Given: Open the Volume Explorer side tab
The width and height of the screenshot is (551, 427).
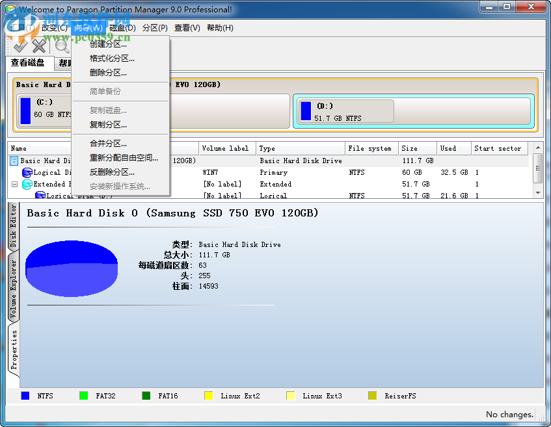Looking at the screenshot, I should click(x=14, y=289).
